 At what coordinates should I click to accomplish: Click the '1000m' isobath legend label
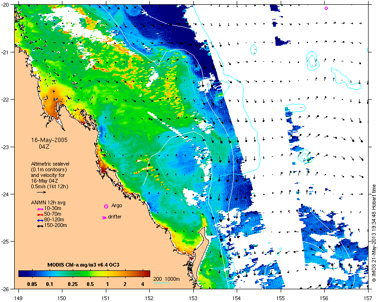(172, 279)
